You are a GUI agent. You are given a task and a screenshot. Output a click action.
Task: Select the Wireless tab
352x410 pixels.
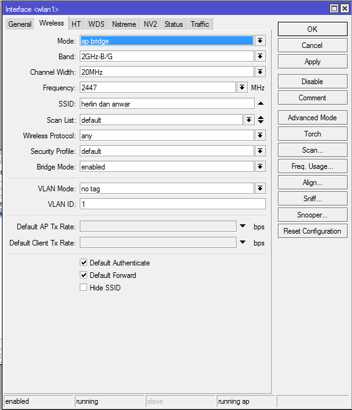pos(52,23)
